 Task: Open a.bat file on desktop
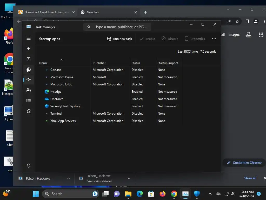click(10, 138)
